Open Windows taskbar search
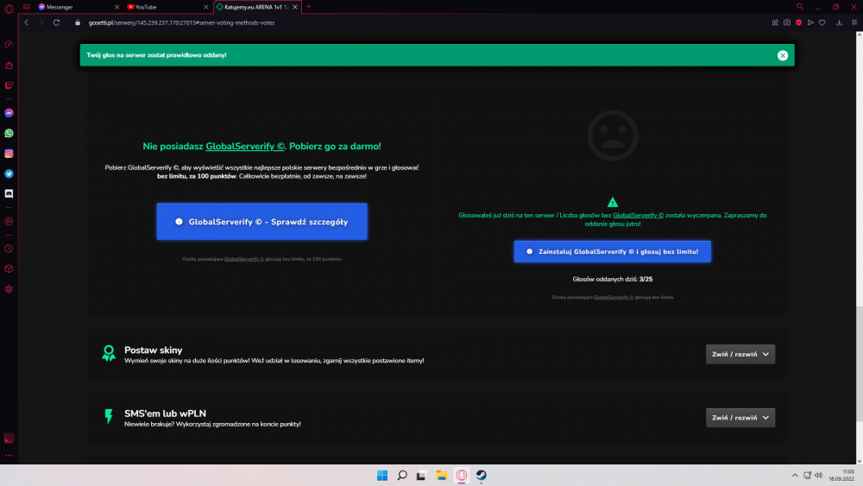 point(402,476)
